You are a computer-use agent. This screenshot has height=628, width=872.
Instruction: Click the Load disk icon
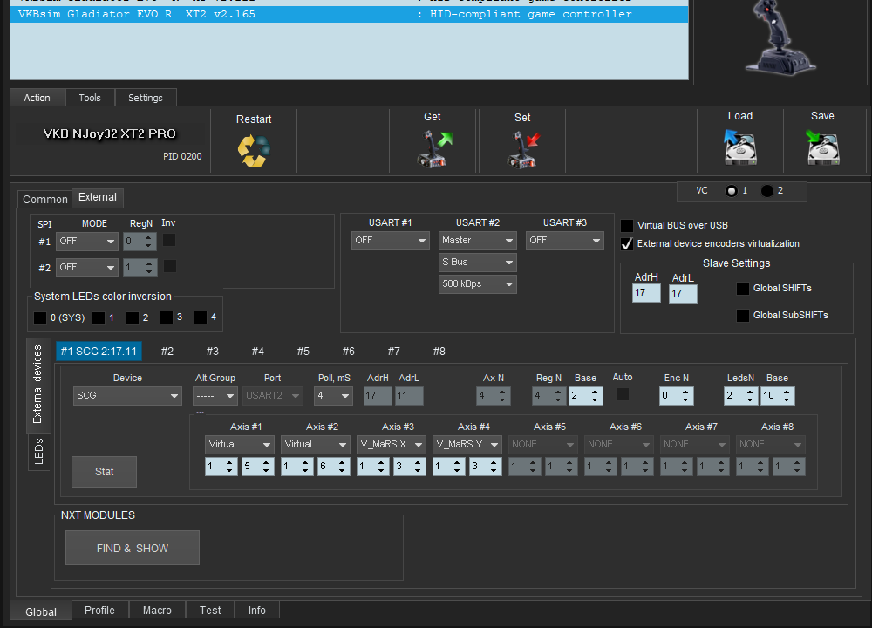pyautogui.click(x=739, y=147)
